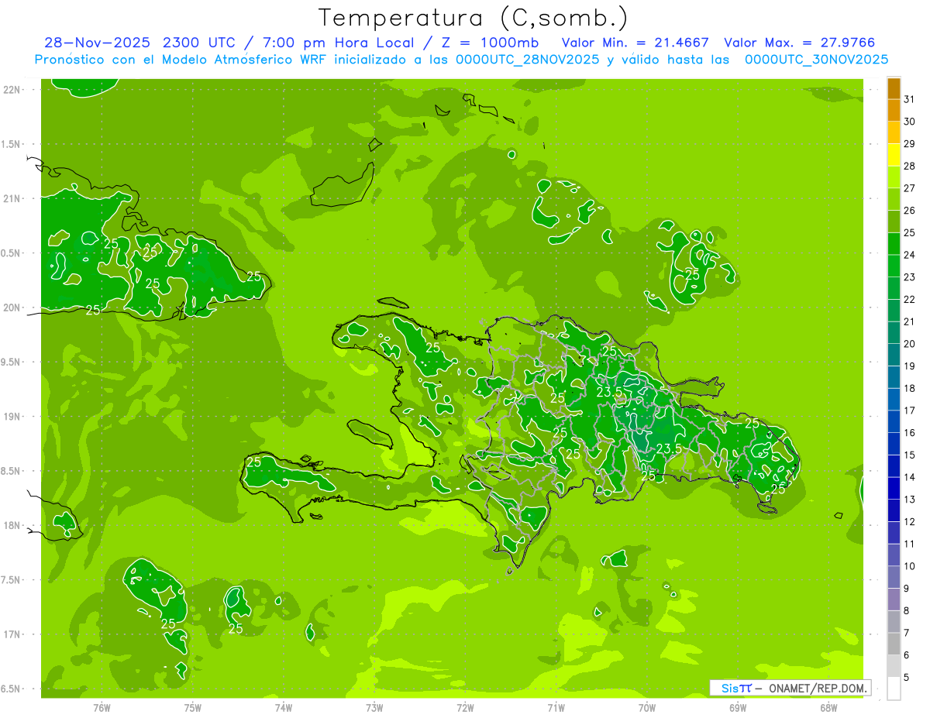The width and height of the screenshot is (930, 718).
Task: Click the '6.5N' latitude label
Action: click(12, 689)
